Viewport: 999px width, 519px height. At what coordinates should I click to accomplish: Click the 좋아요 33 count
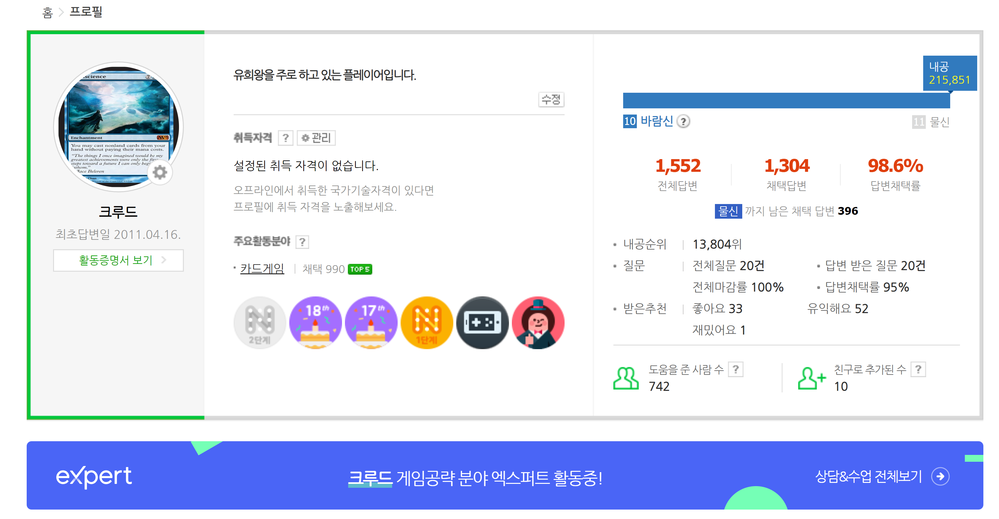[x=717, y=309]
